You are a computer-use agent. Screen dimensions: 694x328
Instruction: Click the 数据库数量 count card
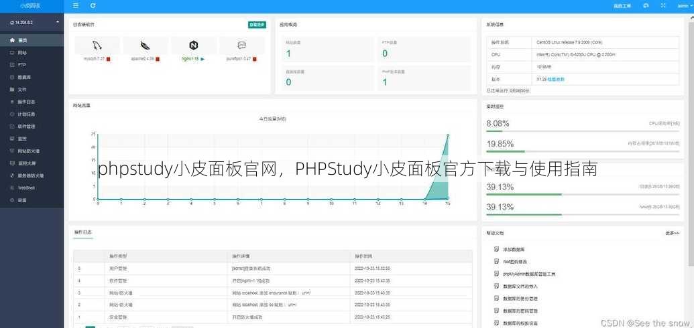click(x=327, y=78)
